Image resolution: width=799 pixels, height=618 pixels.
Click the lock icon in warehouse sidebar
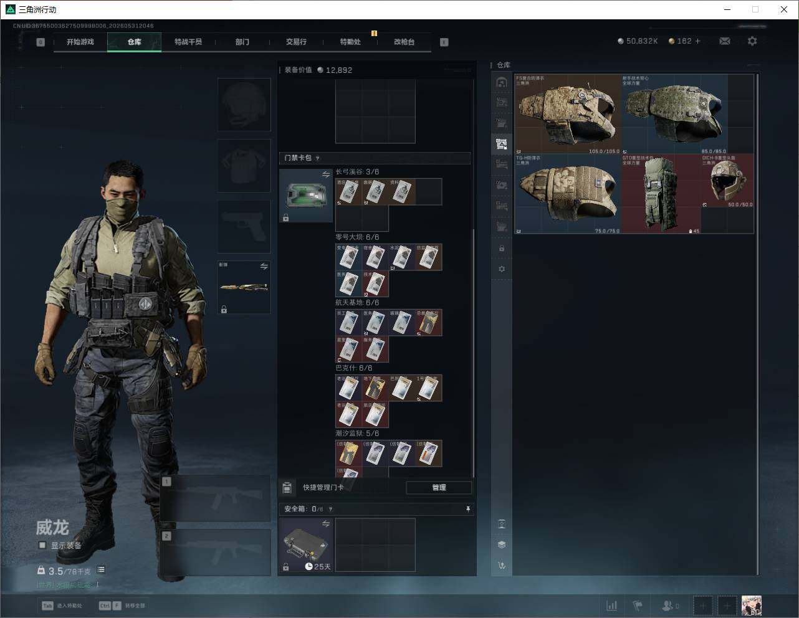coord(502,249)
